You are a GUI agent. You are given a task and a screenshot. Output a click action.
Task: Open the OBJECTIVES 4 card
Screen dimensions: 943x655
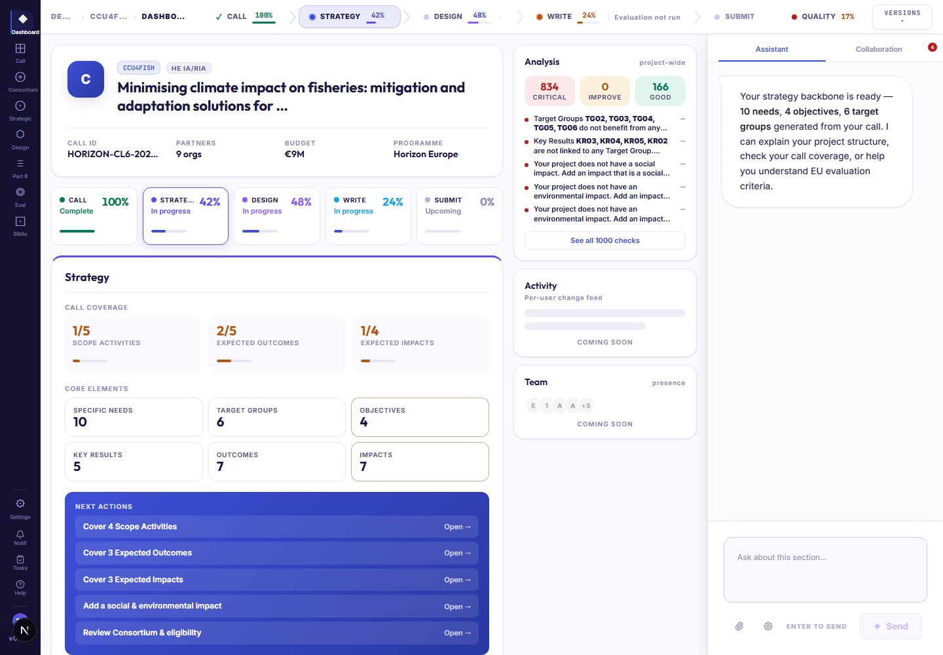(x=420, y=417)
